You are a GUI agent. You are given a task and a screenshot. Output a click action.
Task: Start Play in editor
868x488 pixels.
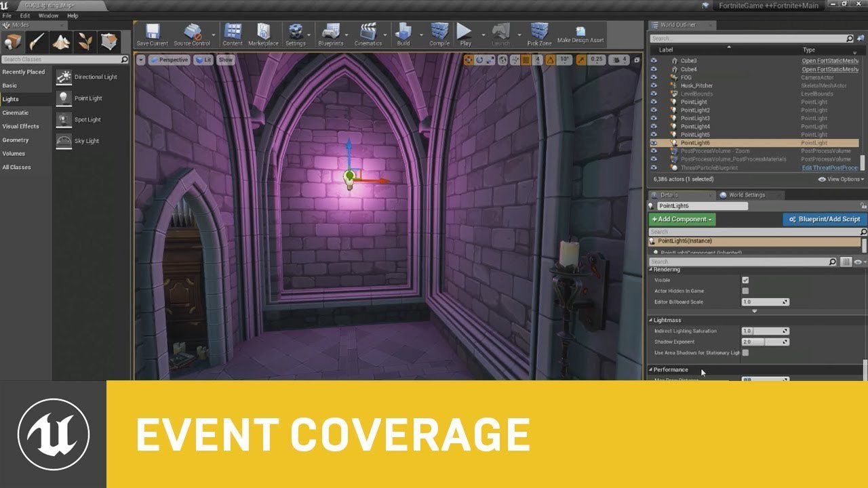click(465, 32)
